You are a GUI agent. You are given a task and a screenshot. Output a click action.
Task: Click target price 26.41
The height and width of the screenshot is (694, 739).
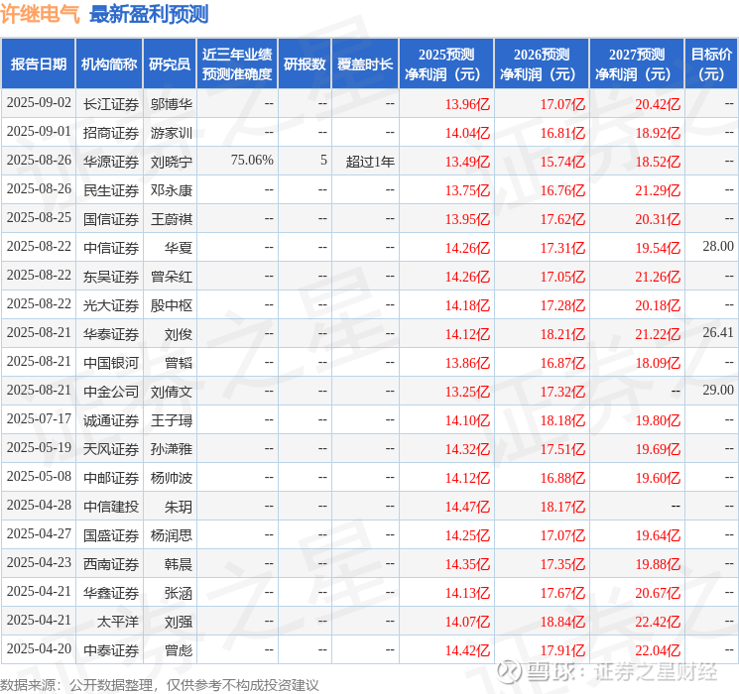pyautogui.click(x=718, y=333)
